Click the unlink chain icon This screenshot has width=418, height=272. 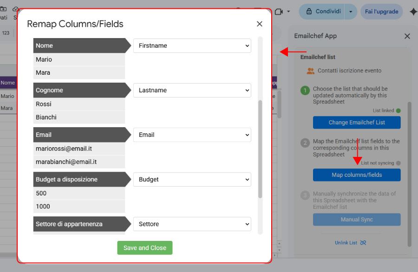point(363,243)
